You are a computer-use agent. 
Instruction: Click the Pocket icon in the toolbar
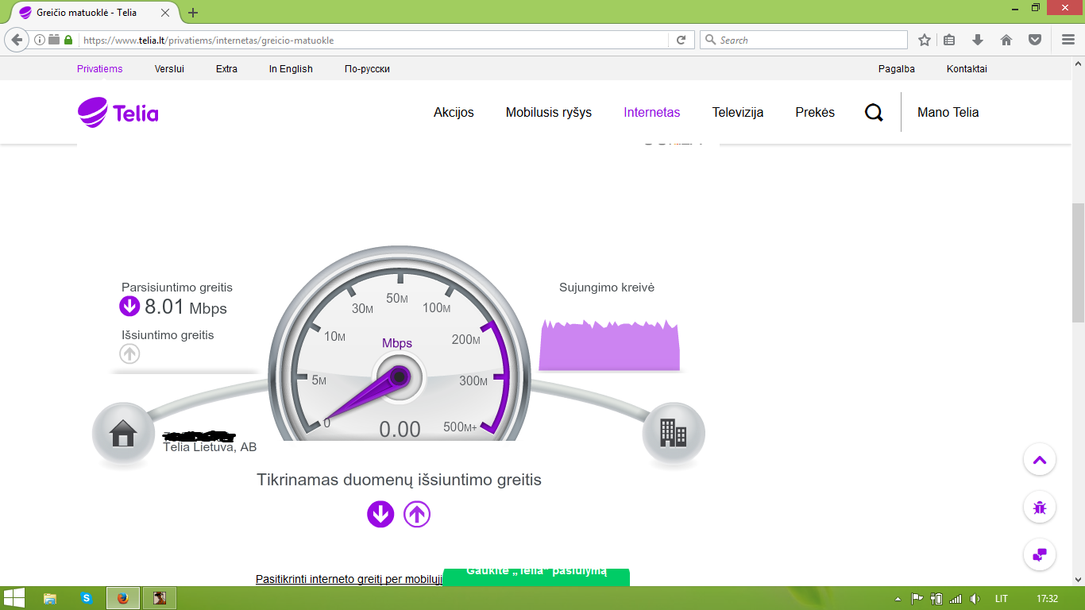(1035, 40)
